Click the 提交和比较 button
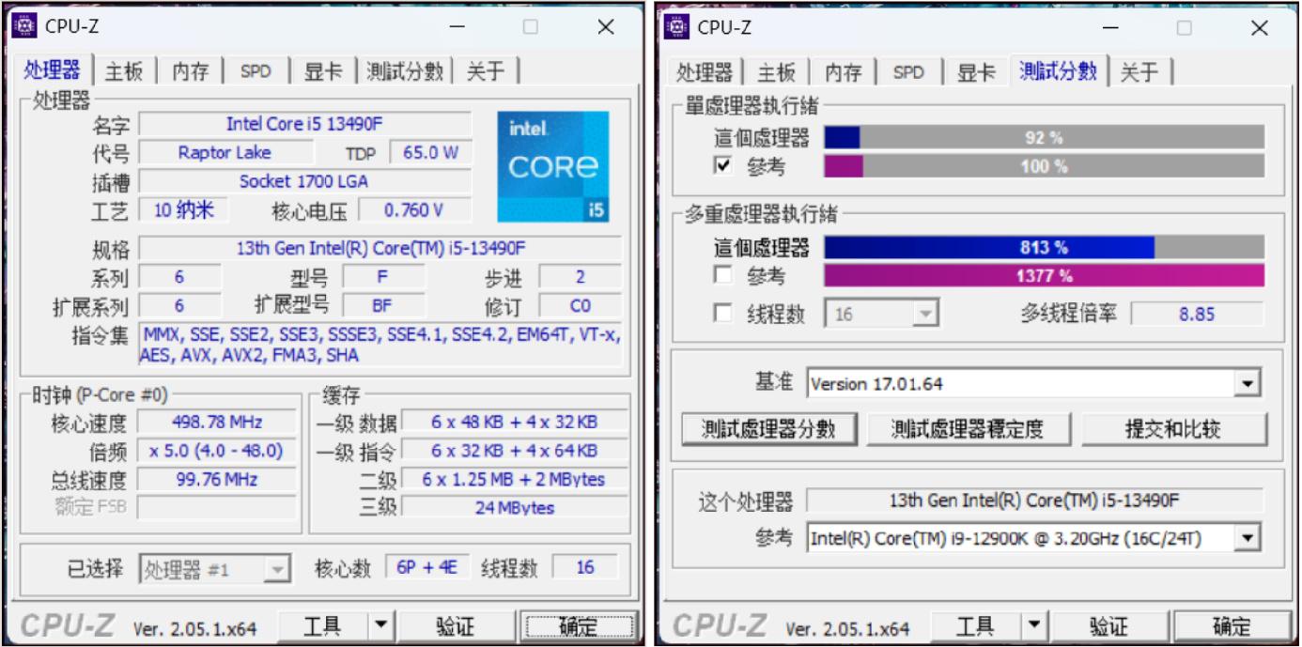 point(1174,429)
